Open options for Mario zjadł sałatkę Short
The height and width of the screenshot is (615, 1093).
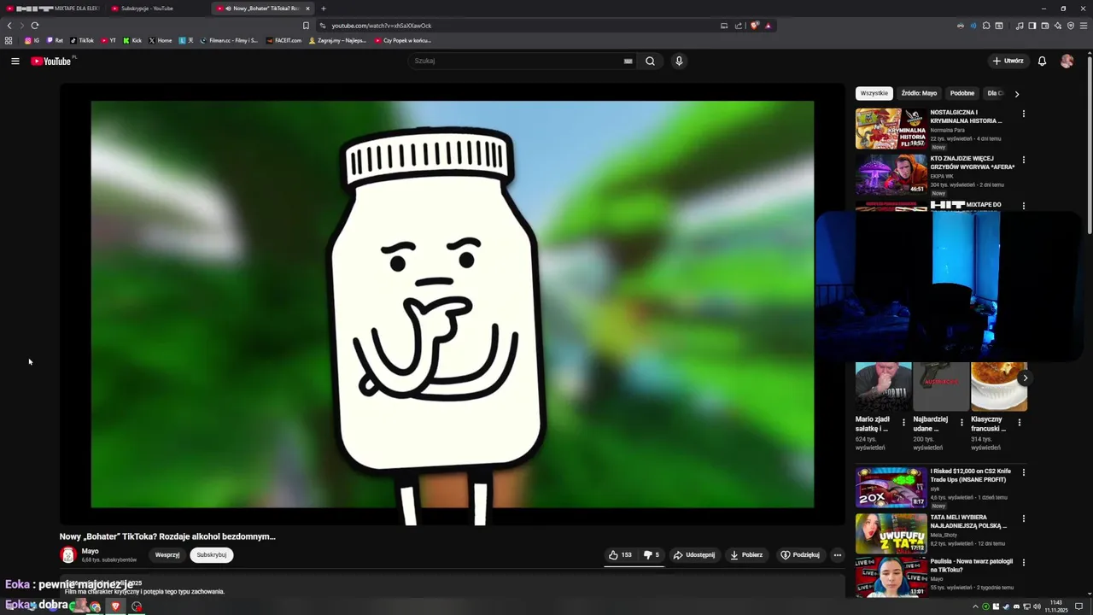pos(903,423)
